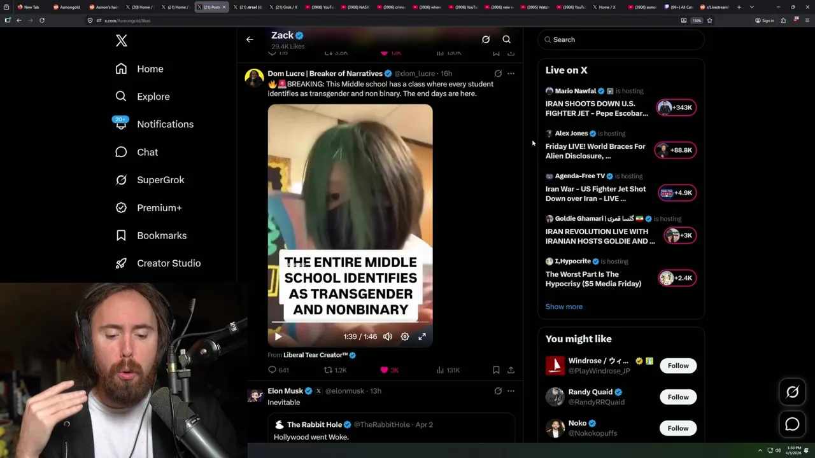Follow Noko account
The width and height of the screenshot is (815, 458).
(678, 428)
